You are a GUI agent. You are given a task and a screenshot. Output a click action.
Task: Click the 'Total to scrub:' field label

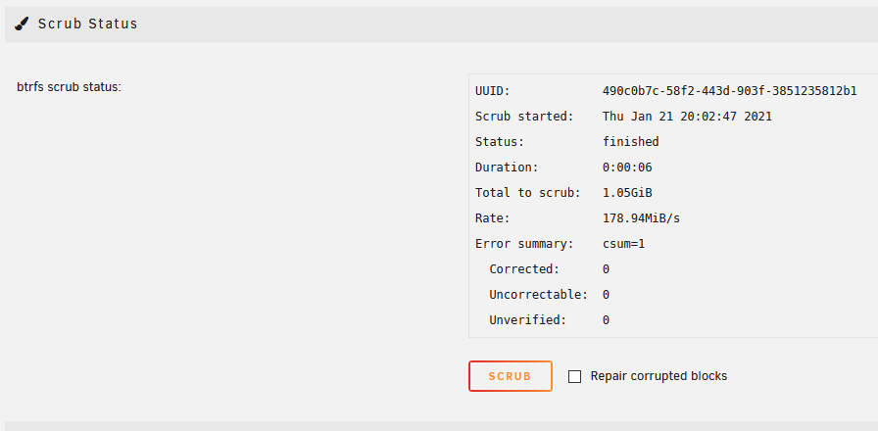[x=527, y=193]
